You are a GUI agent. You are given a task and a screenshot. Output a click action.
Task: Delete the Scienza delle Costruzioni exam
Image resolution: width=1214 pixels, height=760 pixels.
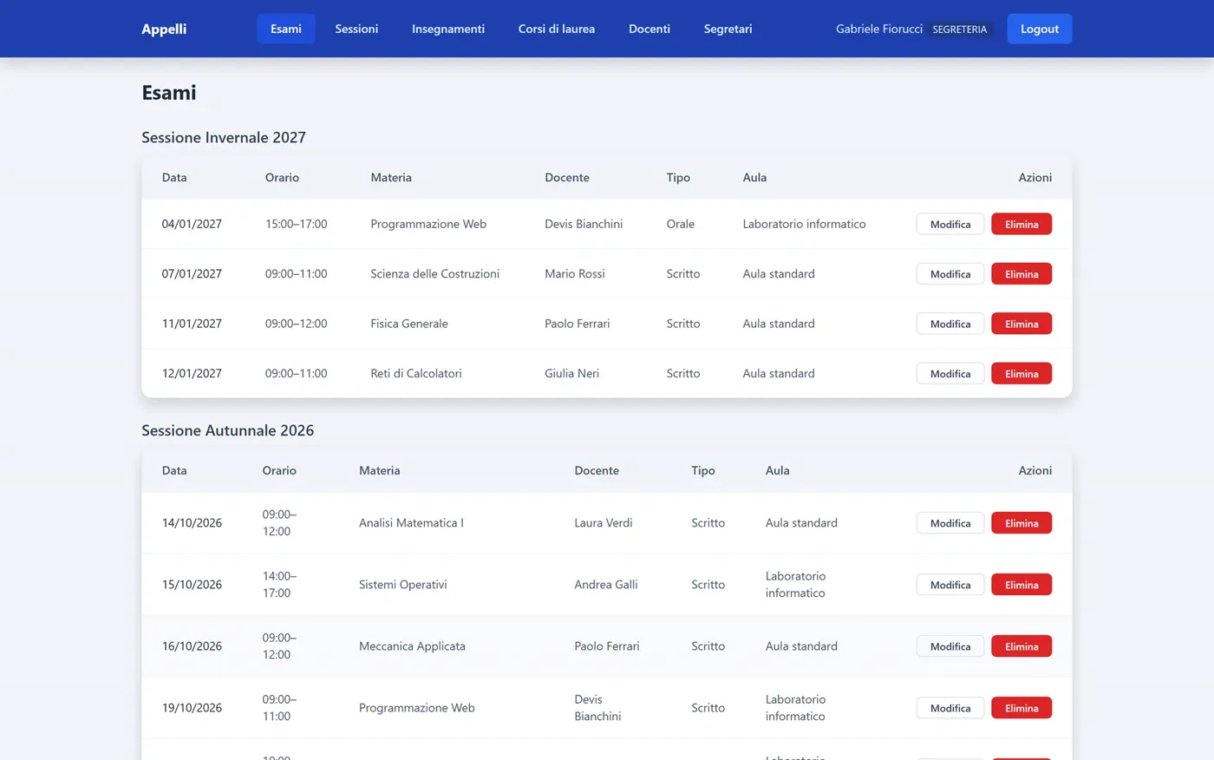click(x=1021, y=274)
